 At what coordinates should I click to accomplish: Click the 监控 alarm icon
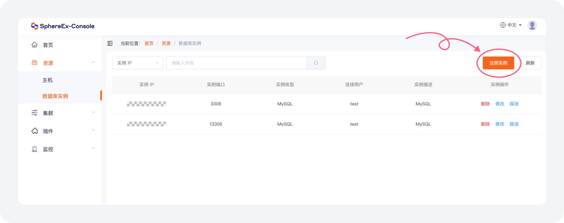pos(35,149)
